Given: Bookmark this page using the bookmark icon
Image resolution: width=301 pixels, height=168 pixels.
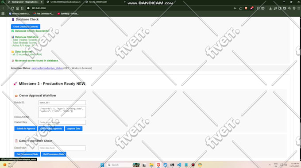Looking at the screenshot, I should pos(22,8).
